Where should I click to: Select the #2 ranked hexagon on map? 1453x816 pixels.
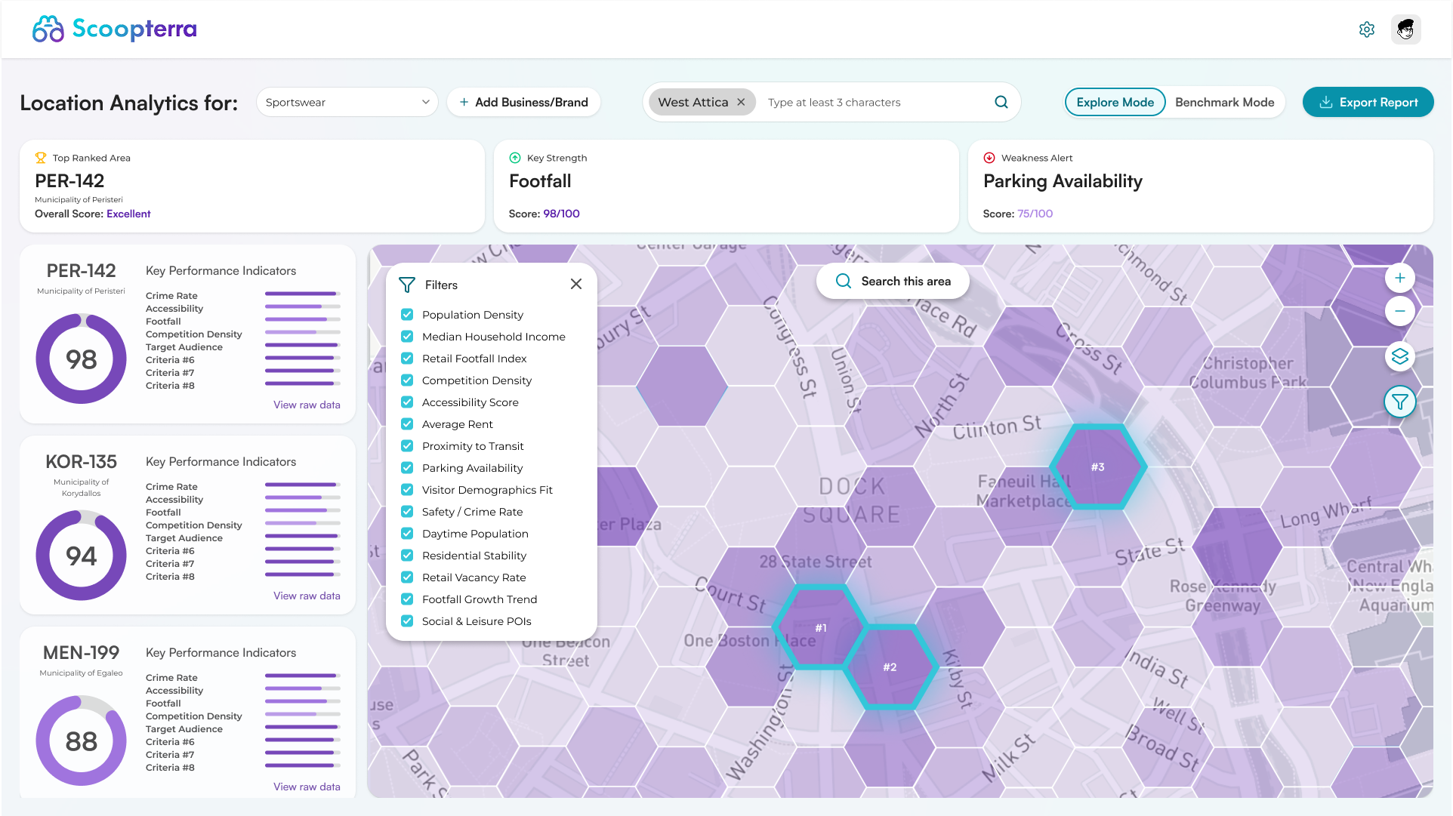click(890, 667)
